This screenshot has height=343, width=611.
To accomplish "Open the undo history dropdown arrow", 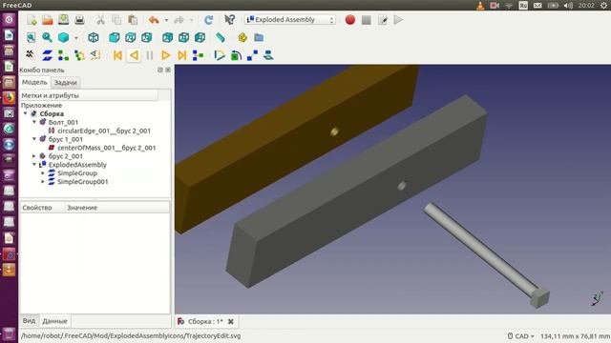I will [x=166, y=20].
